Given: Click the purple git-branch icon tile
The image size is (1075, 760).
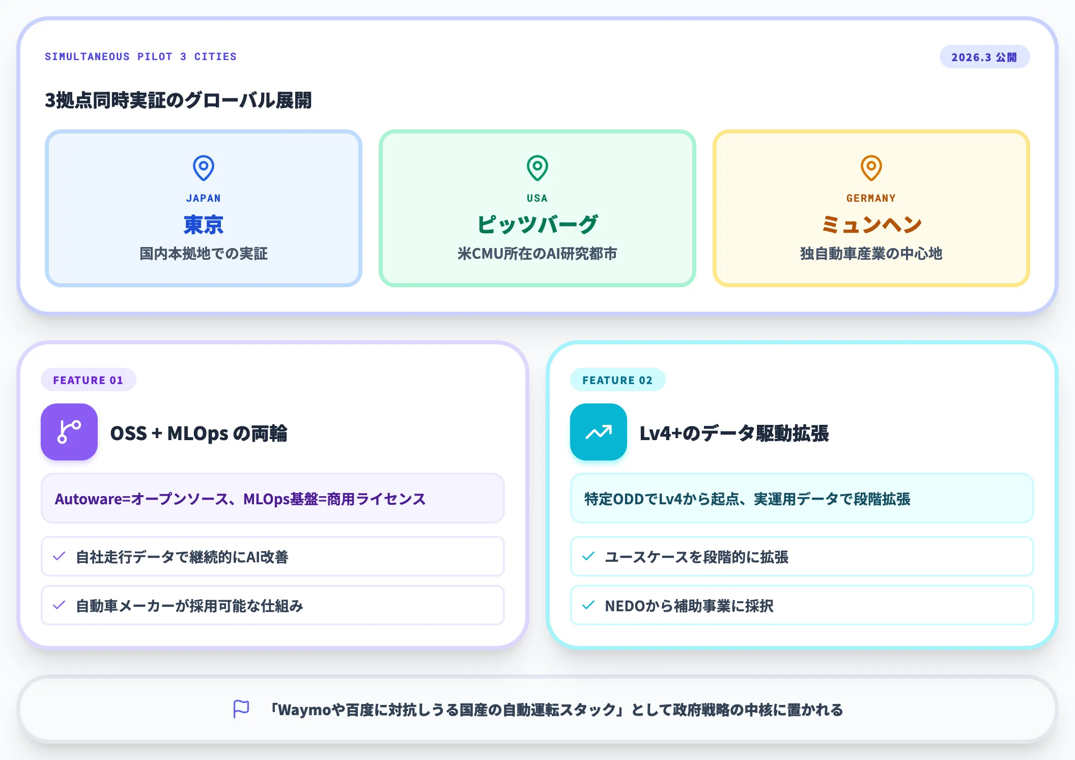Looking at the screenshot, I should [x=69, y=432].
